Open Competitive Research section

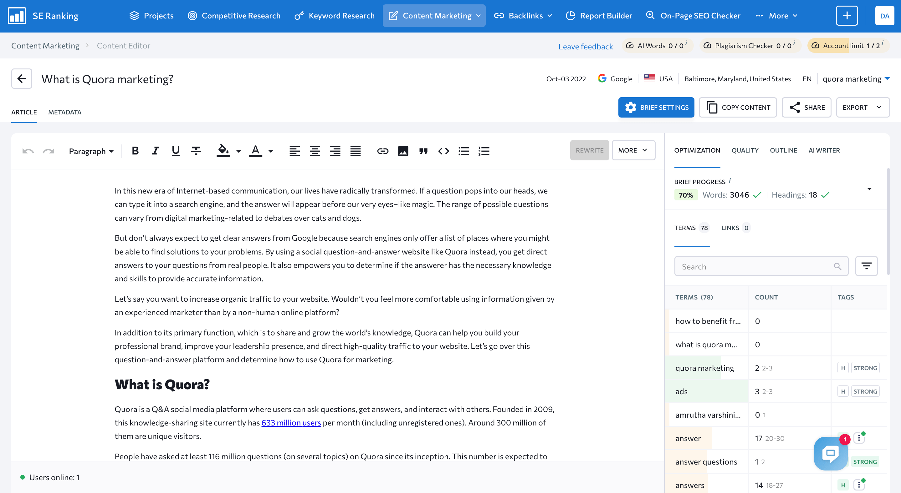pos(234,16)
